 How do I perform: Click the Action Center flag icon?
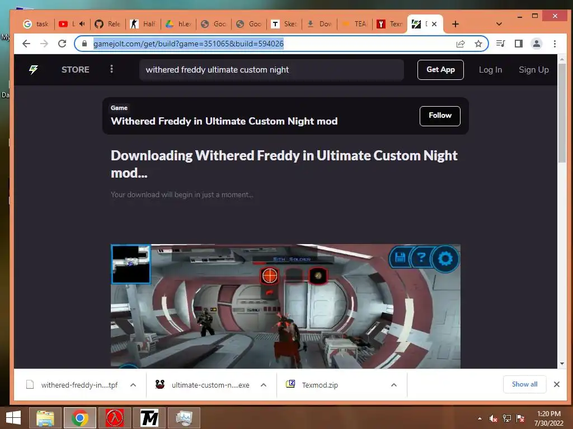tap(520, 418)
